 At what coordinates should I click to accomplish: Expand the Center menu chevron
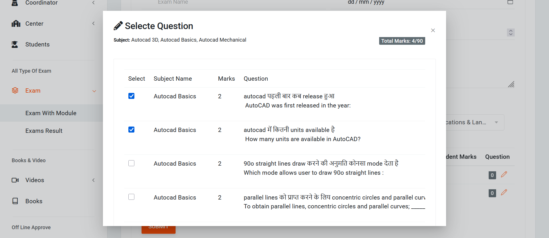pos(94,23)
